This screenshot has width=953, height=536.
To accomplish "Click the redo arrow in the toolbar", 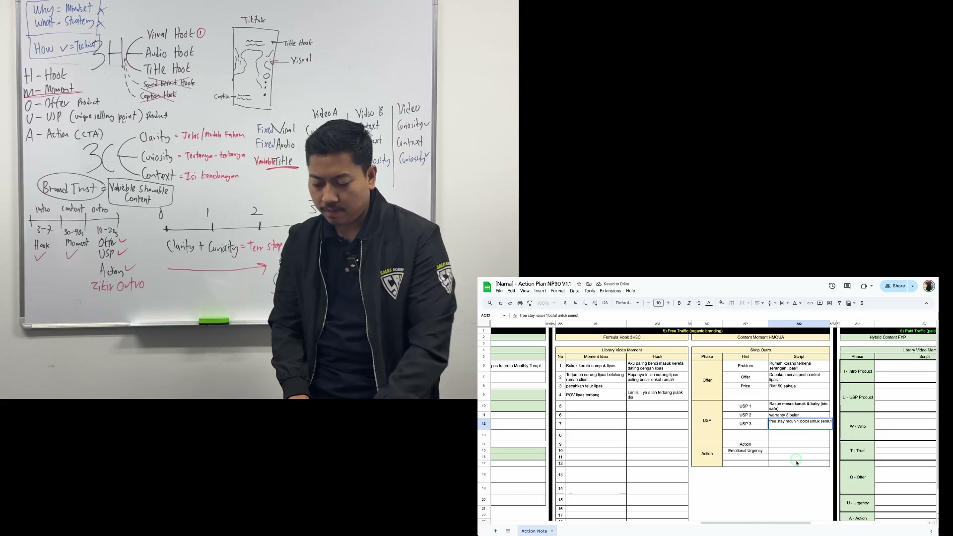I will coord(510,303).
